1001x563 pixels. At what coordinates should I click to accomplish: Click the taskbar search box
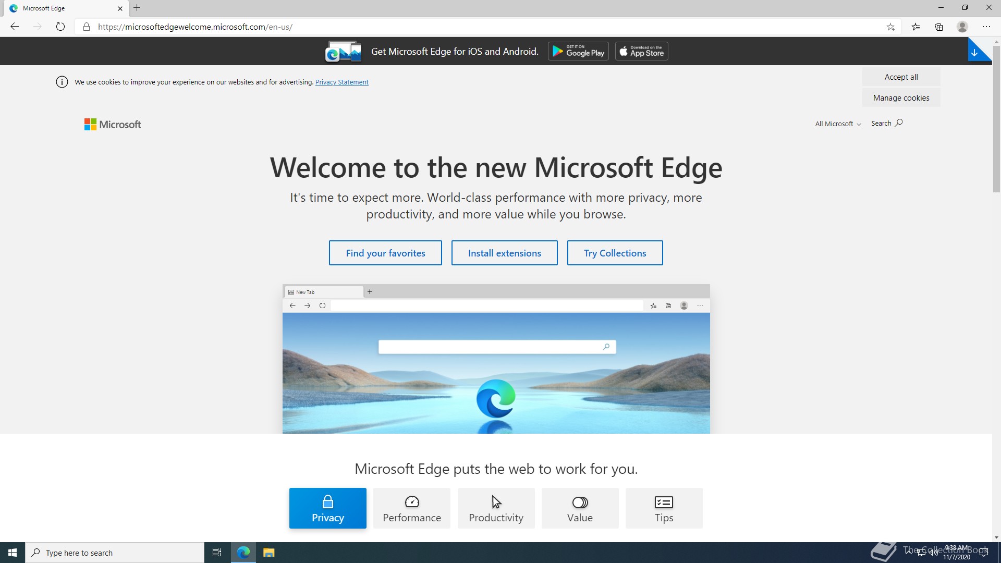point(115,553)
